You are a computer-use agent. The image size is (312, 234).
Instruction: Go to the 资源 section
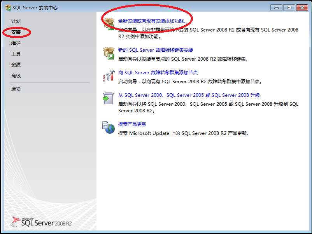pos(16,65)
